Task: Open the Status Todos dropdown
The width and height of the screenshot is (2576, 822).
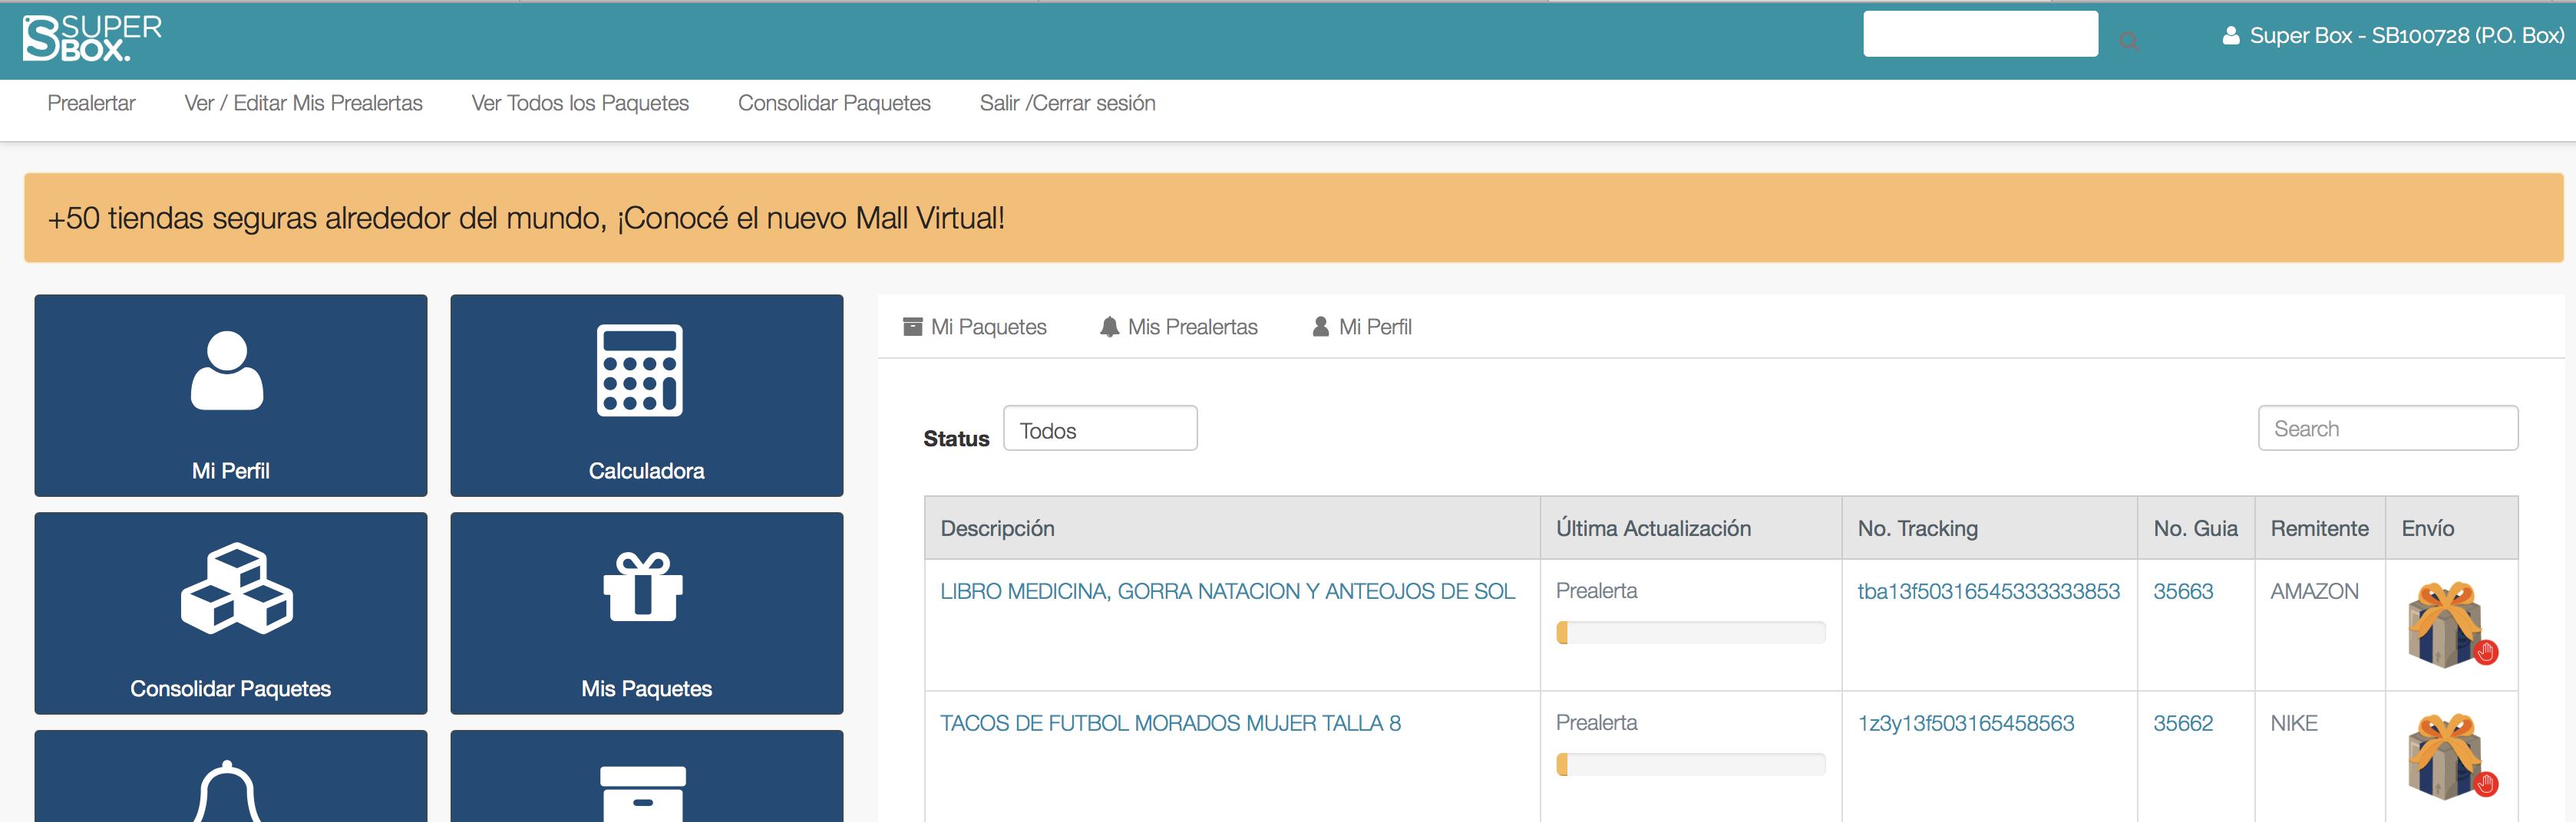Action: [1100, 429]
